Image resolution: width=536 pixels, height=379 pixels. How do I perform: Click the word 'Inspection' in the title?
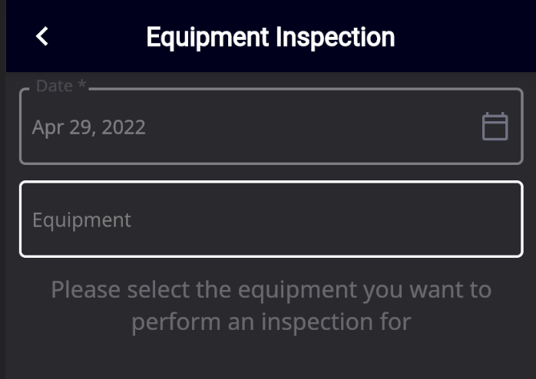click(x=335, y=38)
